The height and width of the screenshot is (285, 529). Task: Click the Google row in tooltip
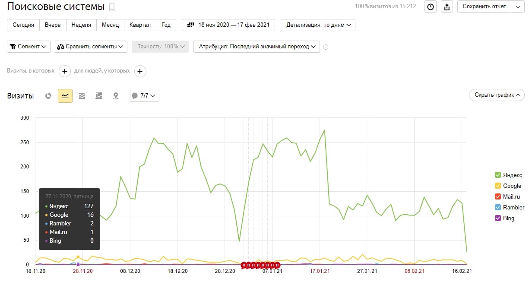click(x=69, y=215)
